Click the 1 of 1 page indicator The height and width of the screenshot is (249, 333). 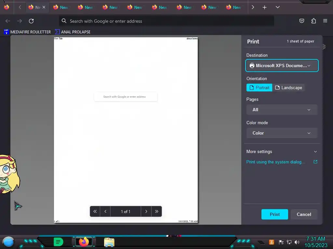click(x=126, y=211)
